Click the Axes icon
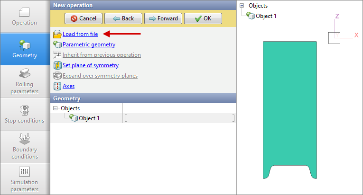 [57, 86]
